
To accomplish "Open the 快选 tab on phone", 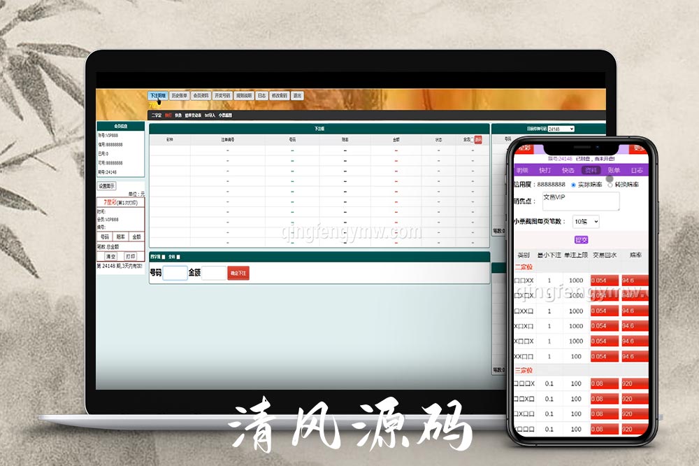I will (568, 170).
